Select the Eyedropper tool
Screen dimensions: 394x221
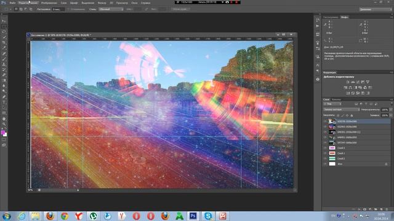click(x=4, y=48)
